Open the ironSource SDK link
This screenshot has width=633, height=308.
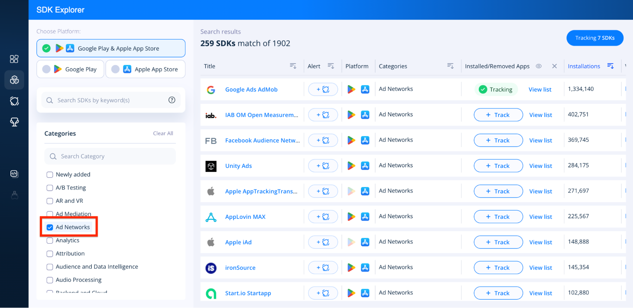(x=240, y=268)
